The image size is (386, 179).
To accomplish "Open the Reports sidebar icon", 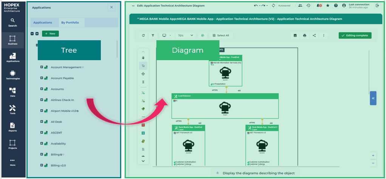I will pyautogui.click(x=12, y=127).
